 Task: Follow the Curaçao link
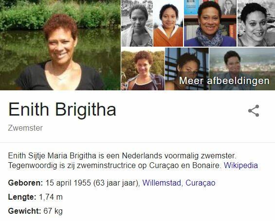pyautogui.click(x=200, y=183)
